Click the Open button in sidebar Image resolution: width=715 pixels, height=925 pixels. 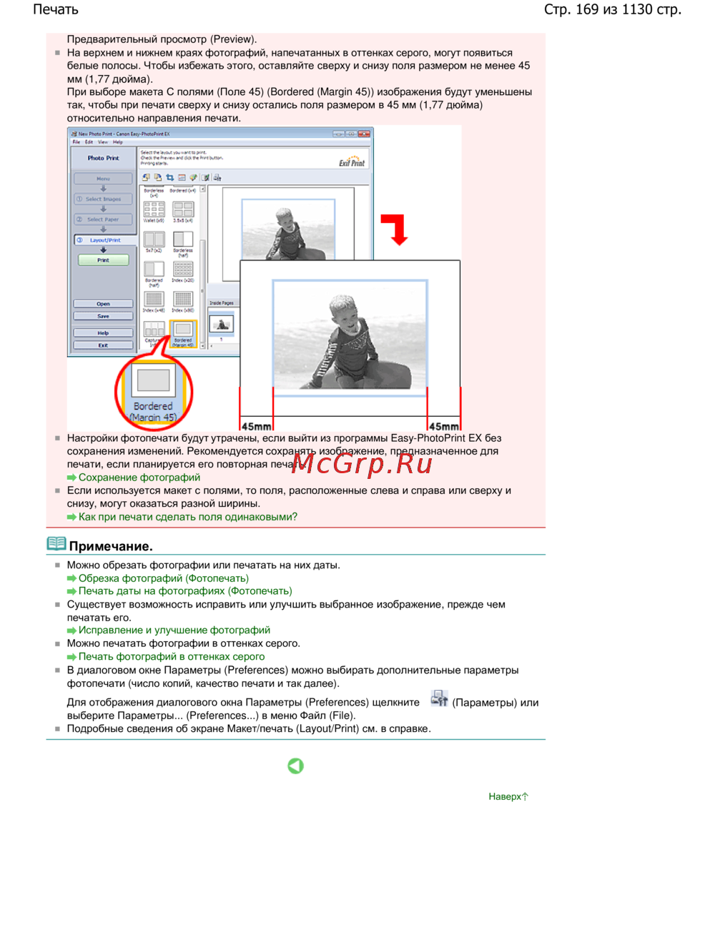(103, 304)
